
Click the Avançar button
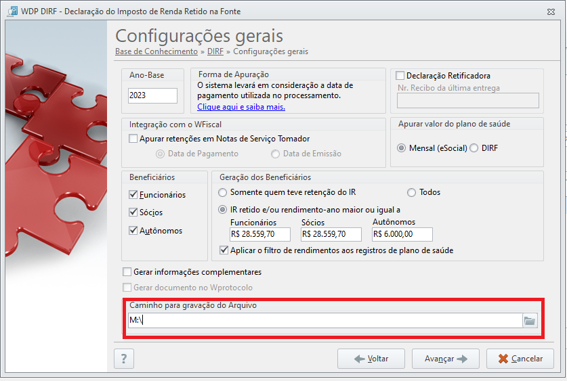[x=446, y=359]
